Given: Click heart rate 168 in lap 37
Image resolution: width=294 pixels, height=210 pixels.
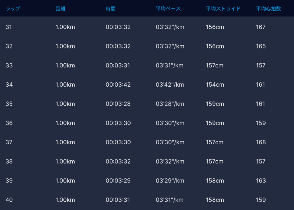Looking at the screenshot, I should 261,142.
